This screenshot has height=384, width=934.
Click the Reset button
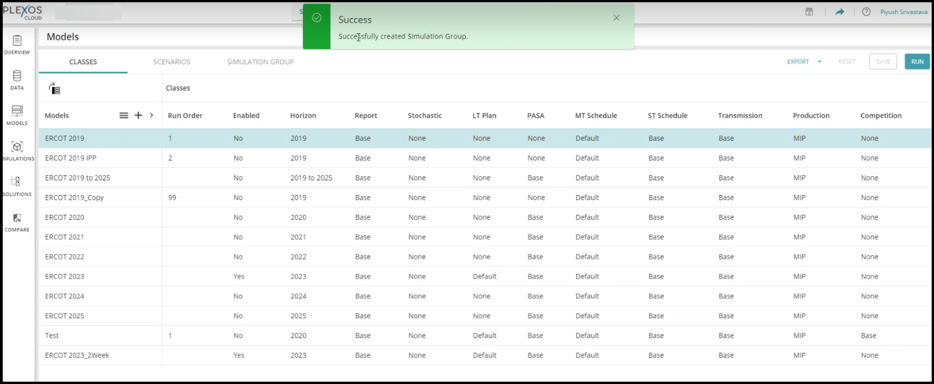(846, 62)
